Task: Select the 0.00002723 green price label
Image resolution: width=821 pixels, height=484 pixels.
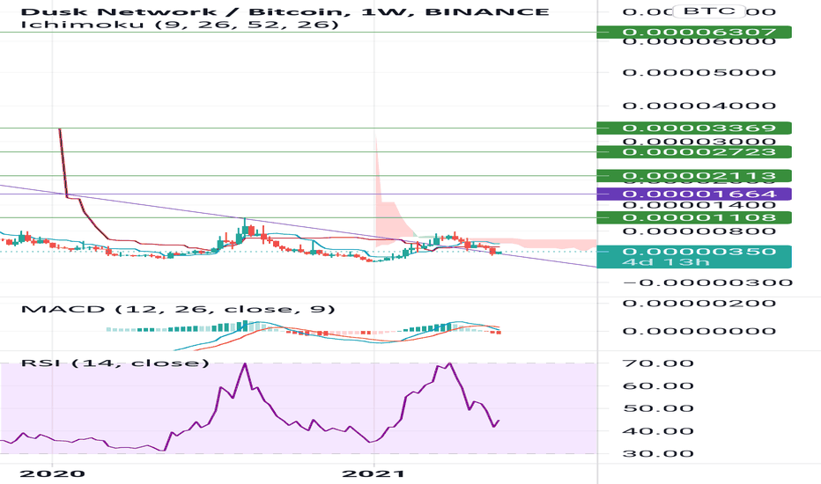Action: [694, 151]
